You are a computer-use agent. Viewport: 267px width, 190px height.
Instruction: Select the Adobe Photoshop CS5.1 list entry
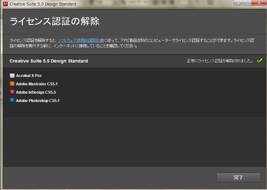click(x=38, y=100)
